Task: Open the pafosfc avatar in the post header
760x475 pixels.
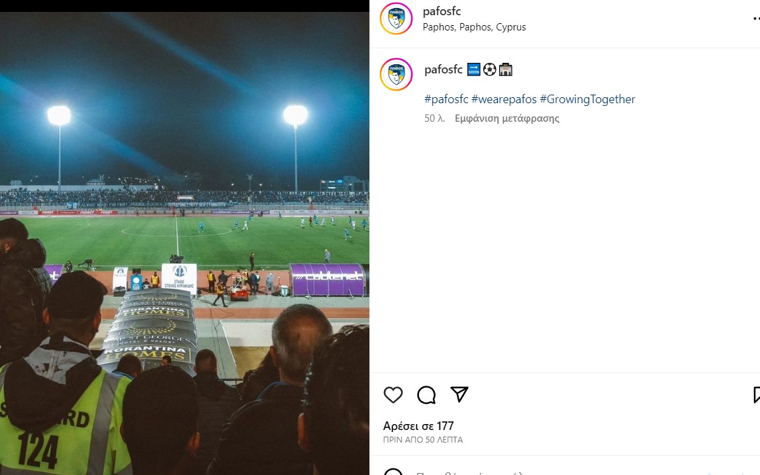Action: (x=396, y=19)
